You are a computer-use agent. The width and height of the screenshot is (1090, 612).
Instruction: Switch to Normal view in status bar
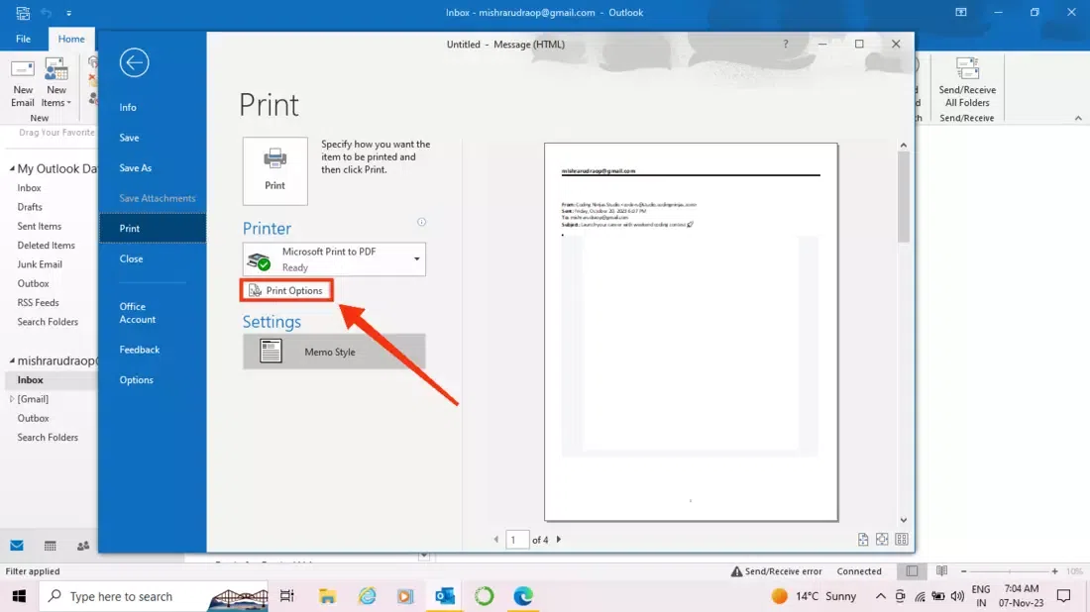(x=912, y=571)
